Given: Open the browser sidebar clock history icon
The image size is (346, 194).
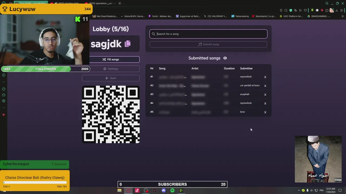Looking at the screenshot, I should click(4, 89).
